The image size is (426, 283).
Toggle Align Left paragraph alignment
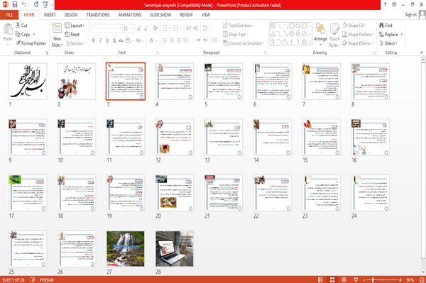coord(165,40)
